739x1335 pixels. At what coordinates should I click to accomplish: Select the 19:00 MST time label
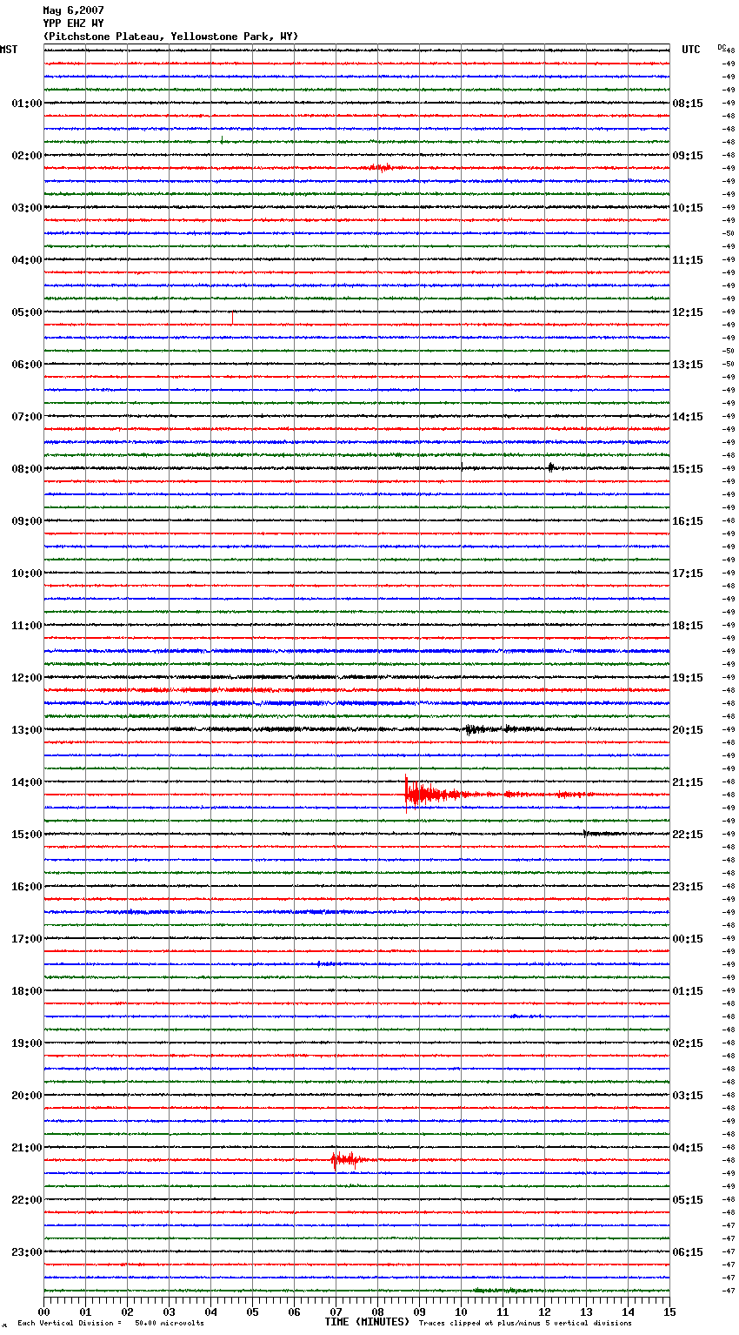[x=27, y=1043]
